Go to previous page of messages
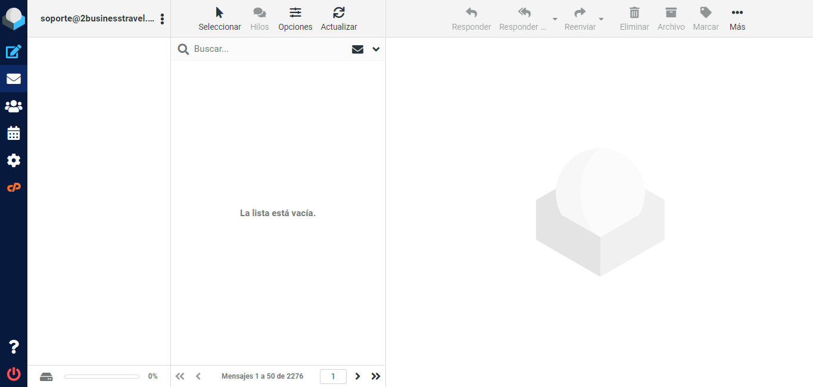Image resolution: width=813 pixels, height=387 pixels. (198, 376)
